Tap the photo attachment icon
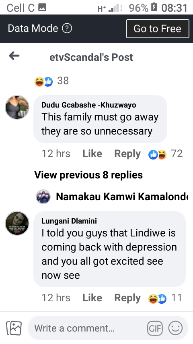Viewport: 193px width, 344px height. (x=14, y=328)
